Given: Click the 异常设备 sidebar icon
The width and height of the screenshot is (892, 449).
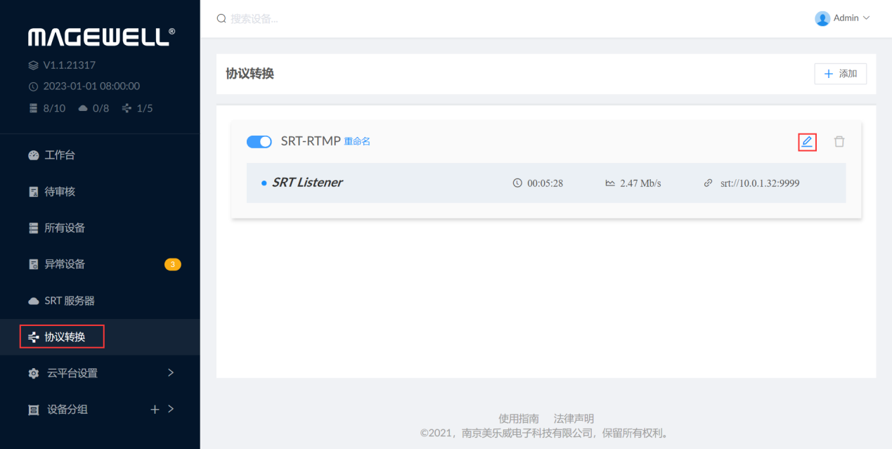Looking at the screenshot, I should tap(33, 264).
